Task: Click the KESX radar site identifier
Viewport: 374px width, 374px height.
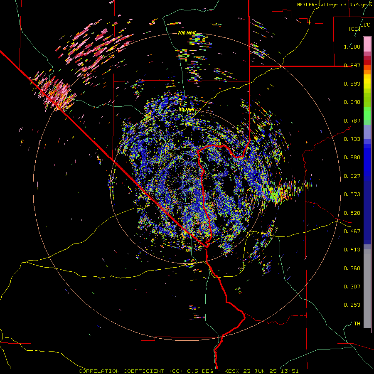Action: pyautogui.click(x=233, y=371)
